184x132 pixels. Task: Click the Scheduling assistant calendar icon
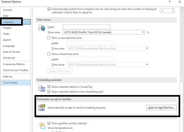(42, 88)
